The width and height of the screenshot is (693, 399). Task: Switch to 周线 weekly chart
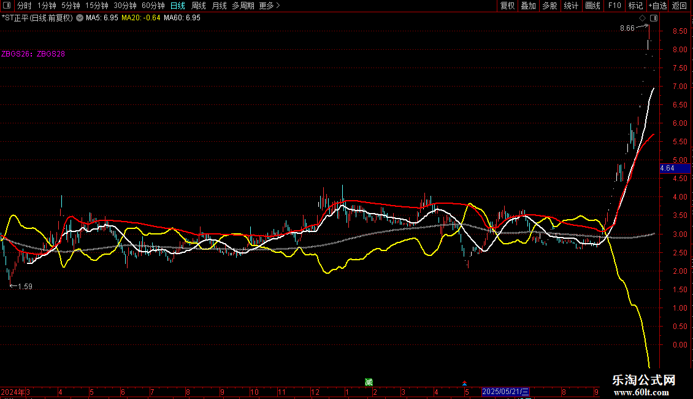(x=199, y=6)
